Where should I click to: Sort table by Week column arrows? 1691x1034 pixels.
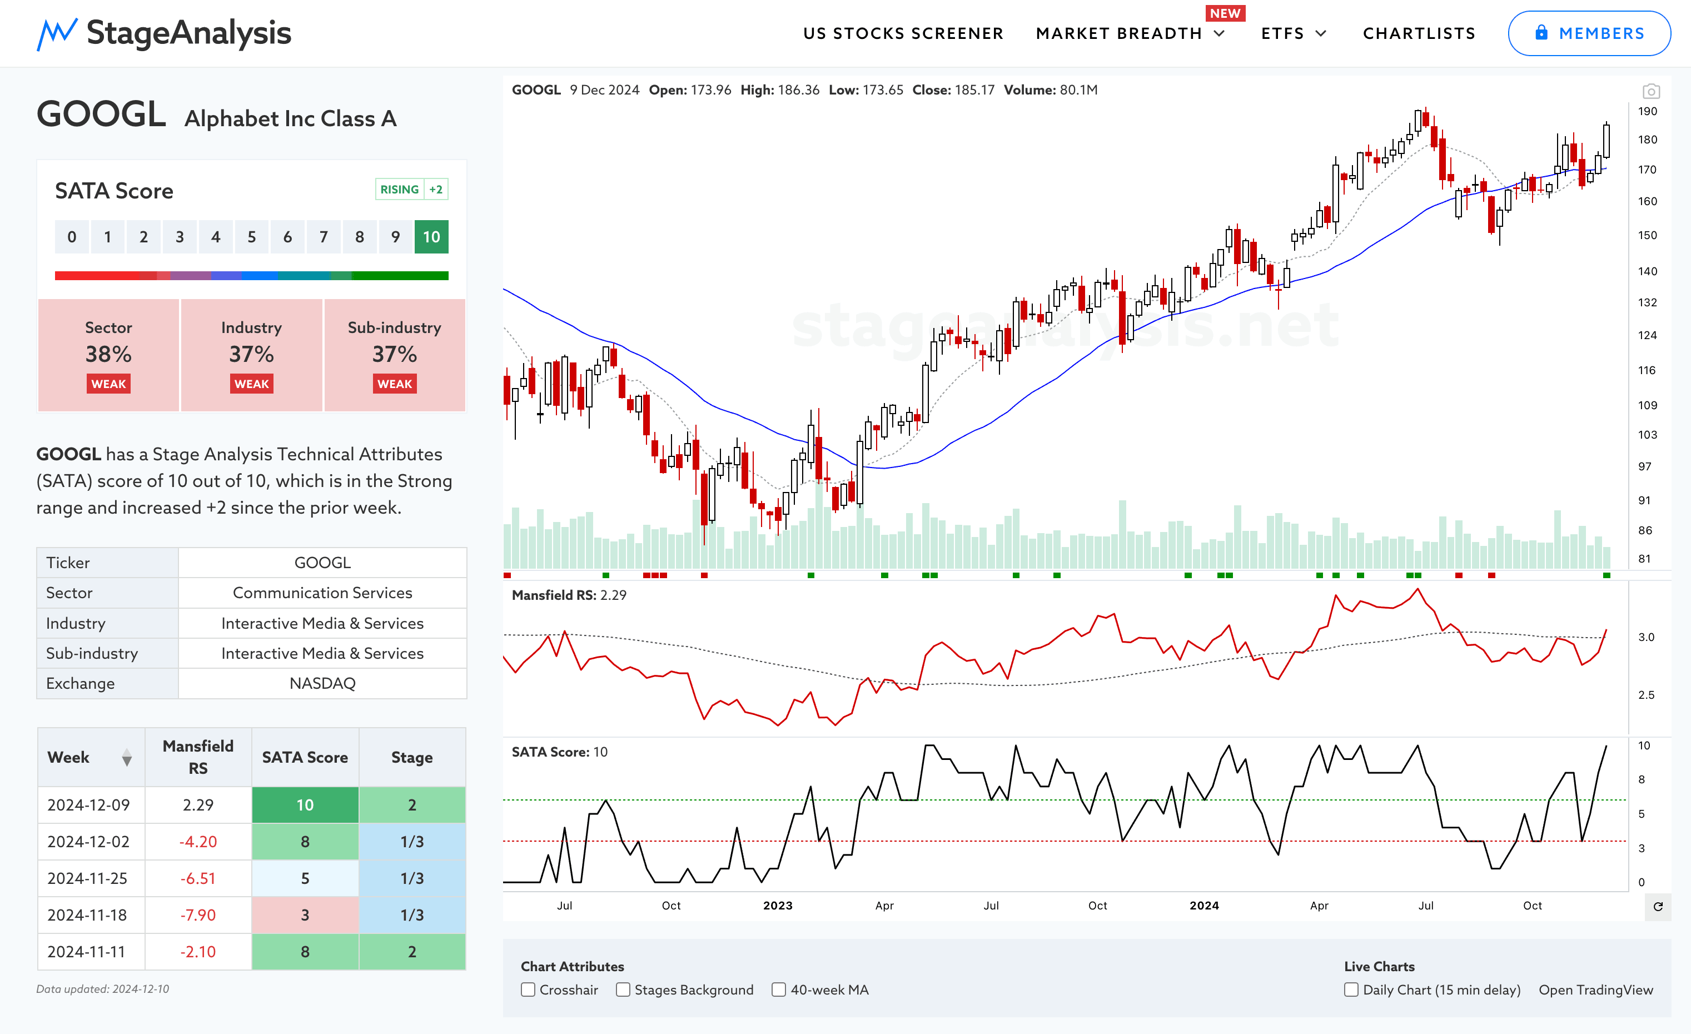pos(126,758)
